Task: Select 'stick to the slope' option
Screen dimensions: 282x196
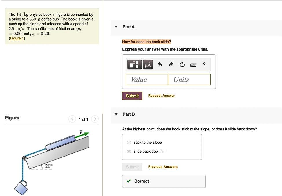Action: point(129,142)
